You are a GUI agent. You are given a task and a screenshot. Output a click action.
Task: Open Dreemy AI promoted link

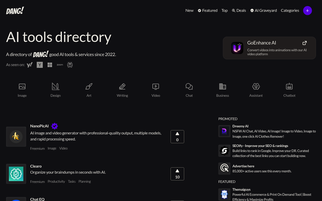(240, 126)
